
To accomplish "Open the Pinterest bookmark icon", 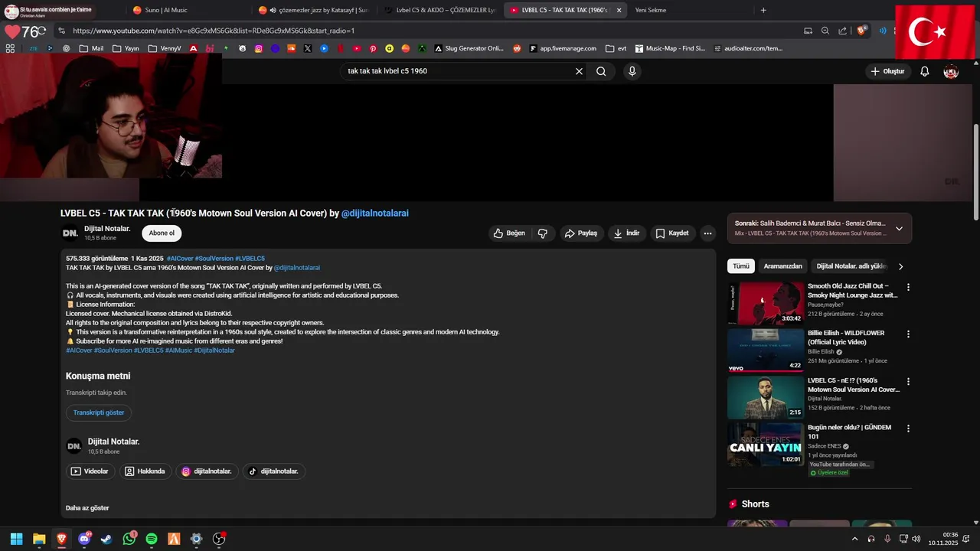I will tap(373, 48).
